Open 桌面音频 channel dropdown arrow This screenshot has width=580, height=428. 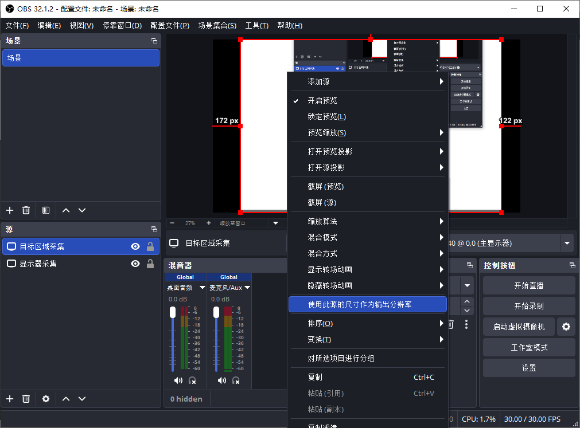(203, 287)
